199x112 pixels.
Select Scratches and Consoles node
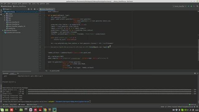click(x=12, y=32)
